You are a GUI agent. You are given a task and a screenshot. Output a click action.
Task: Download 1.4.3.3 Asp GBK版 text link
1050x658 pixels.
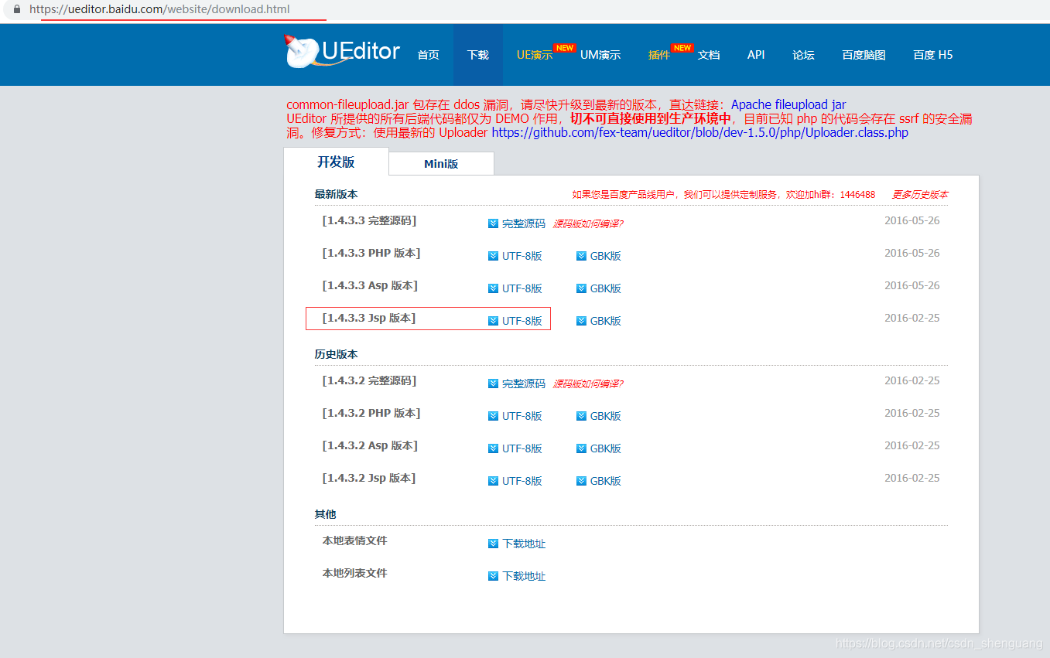[x=606, y=288]
